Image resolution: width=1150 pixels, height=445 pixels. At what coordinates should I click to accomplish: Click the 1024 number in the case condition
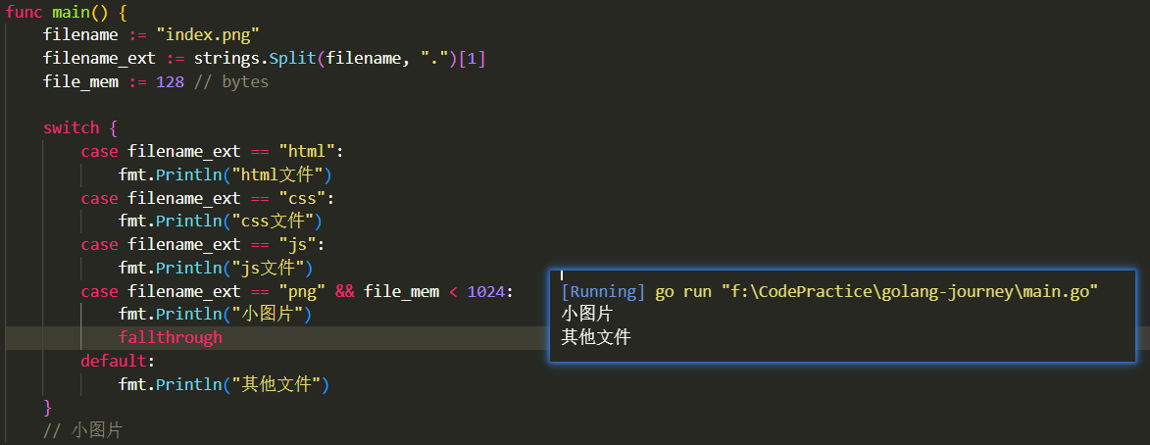(487, 291)
